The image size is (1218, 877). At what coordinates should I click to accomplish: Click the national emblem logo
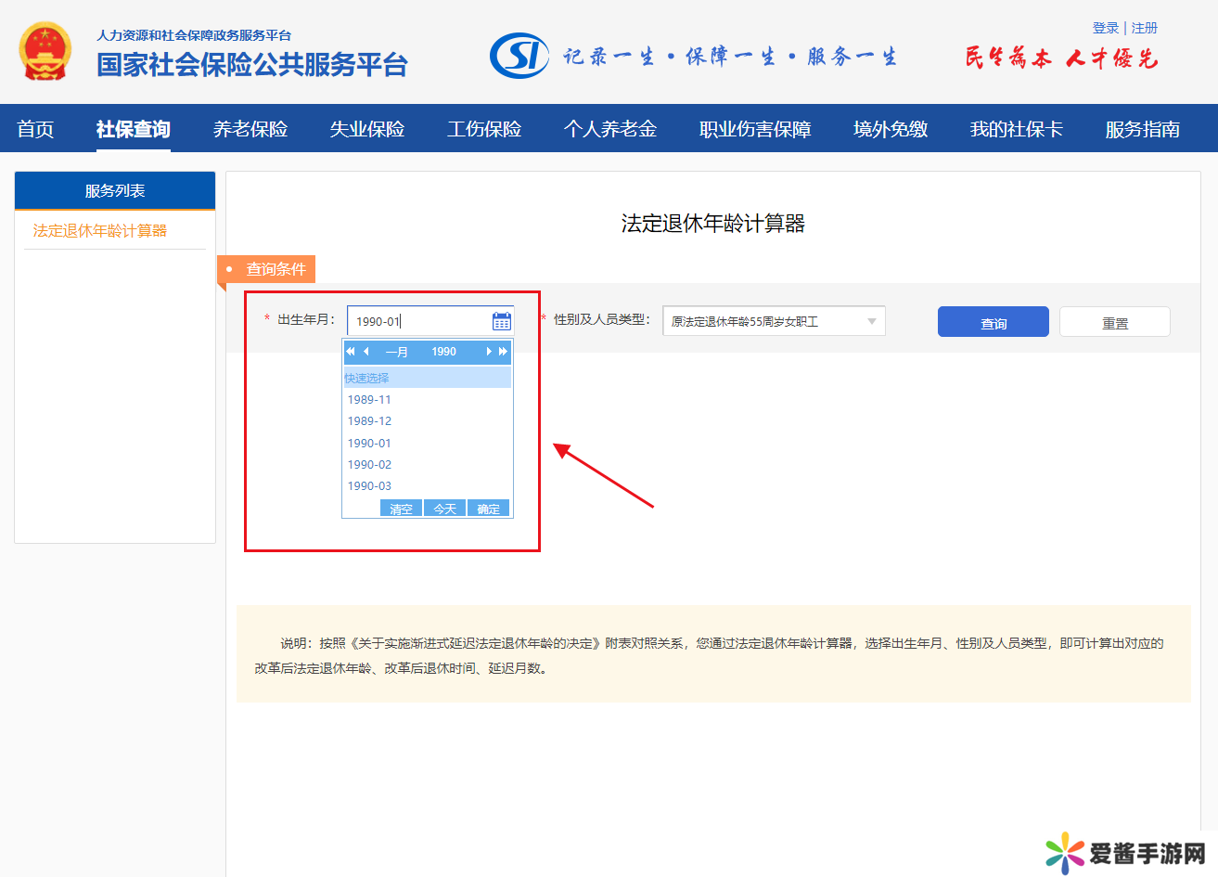45,52
